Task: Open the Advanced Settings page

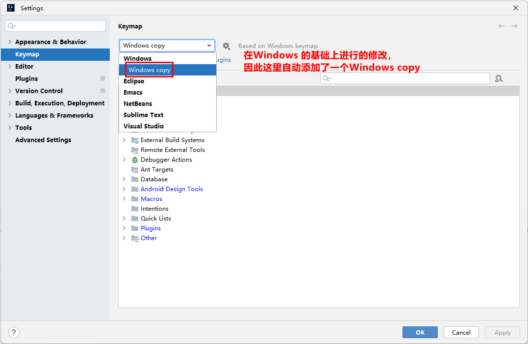Action: 55,140
